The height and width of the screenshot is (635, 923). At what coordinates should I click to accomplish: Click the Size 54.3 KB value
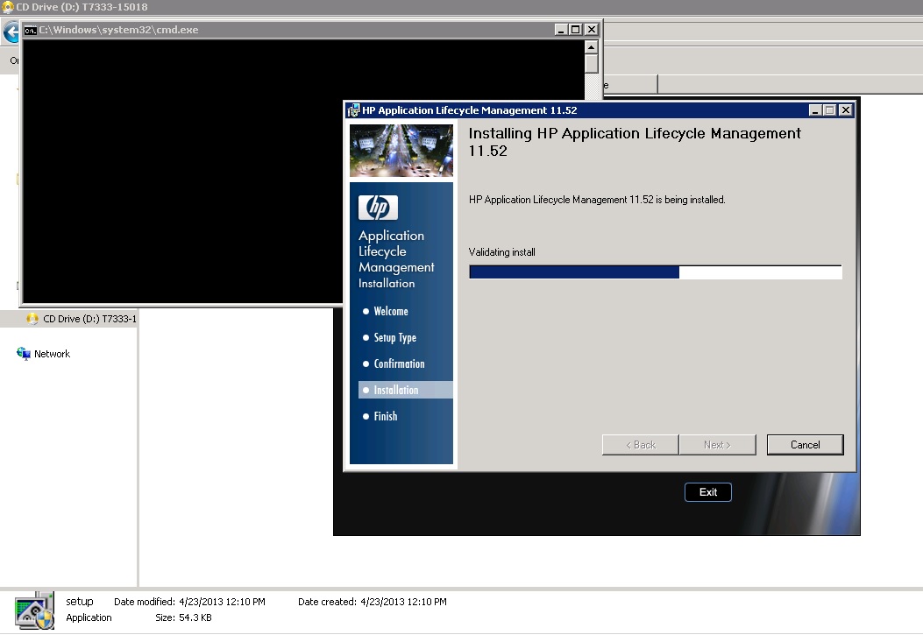pos(195,617)
